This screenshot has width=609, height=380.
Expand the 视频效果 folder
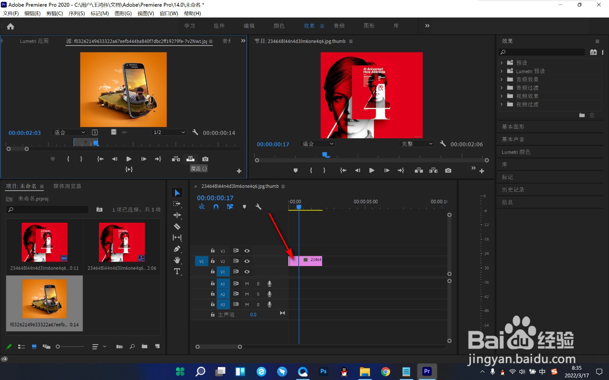click(x=502, y=96)
